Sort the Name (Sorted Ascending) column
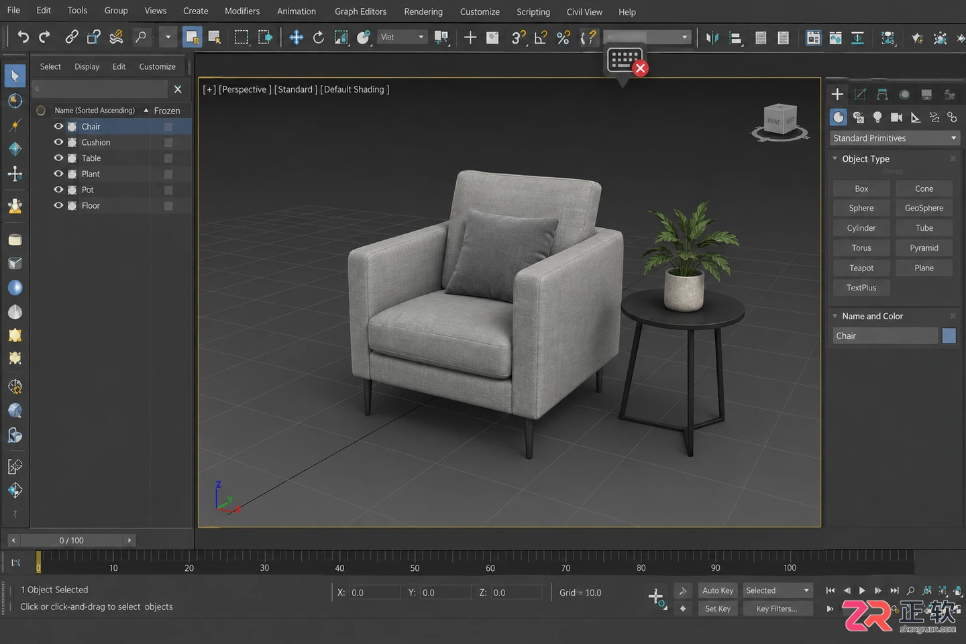This screenshot has height=644, width=966. click(101, 110)
